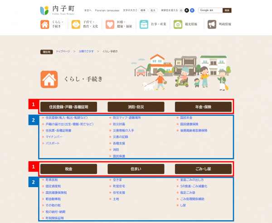
Task: Open the 町政情報 megaphone icon
Action: point(212,25)
